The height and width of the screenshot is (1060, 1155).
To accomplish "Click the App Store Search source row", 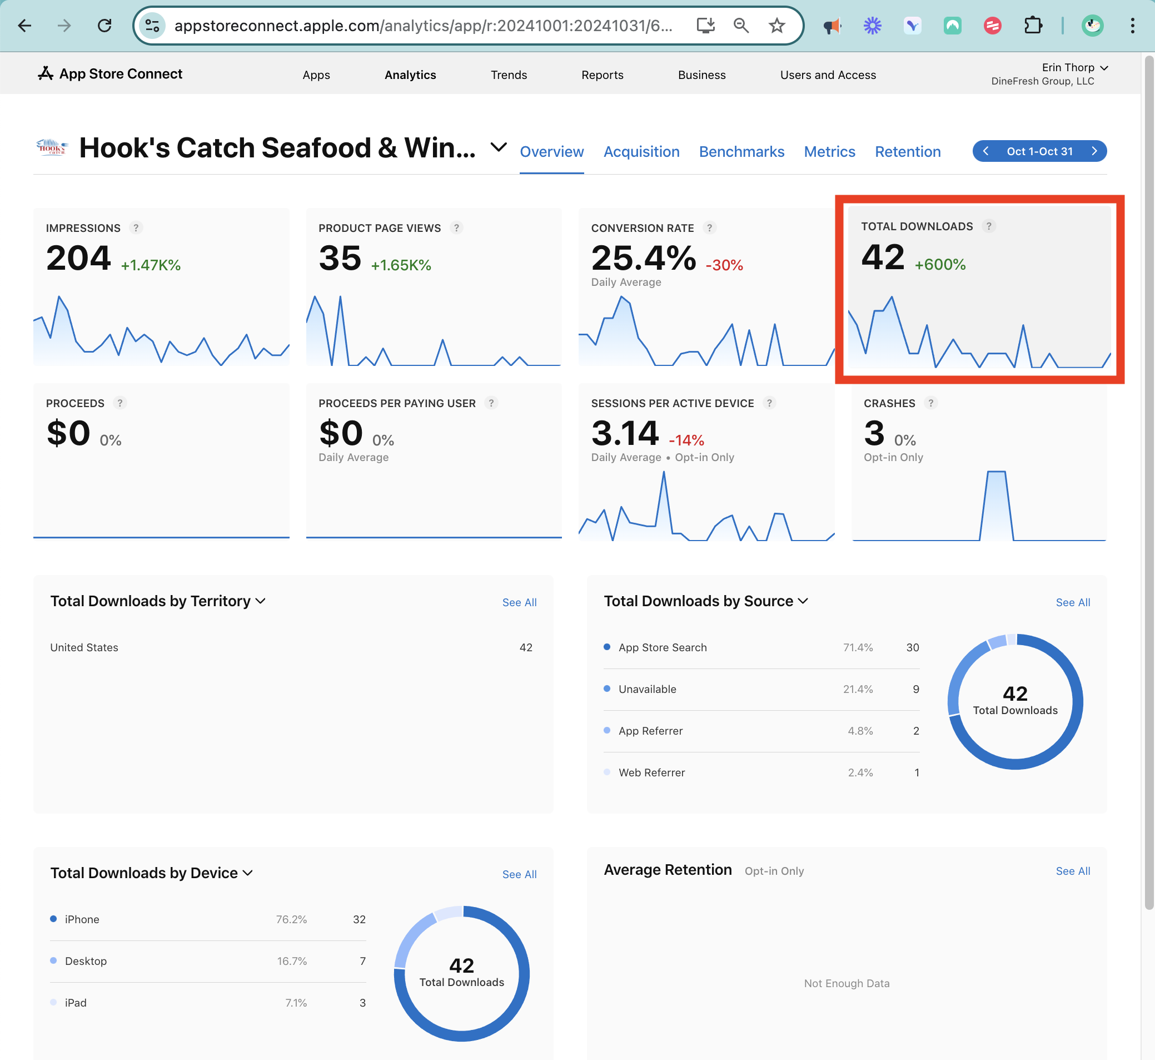I will pos(761,647).
